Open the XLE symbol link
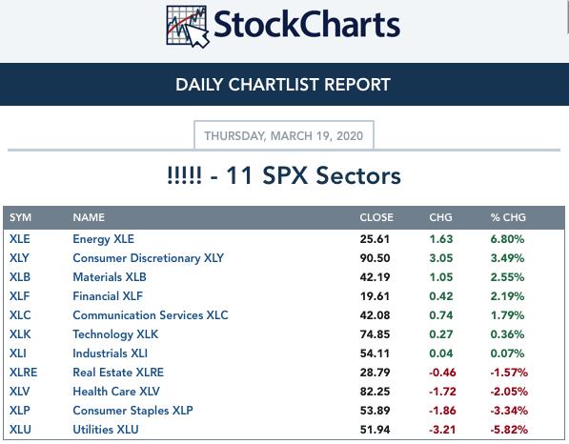 coord(20,239)
